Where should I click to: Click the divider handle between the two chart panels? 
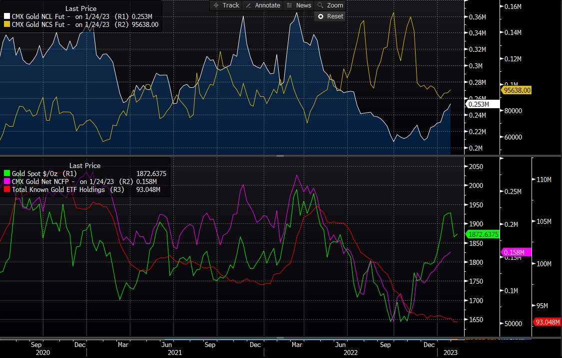coord(280,156)
